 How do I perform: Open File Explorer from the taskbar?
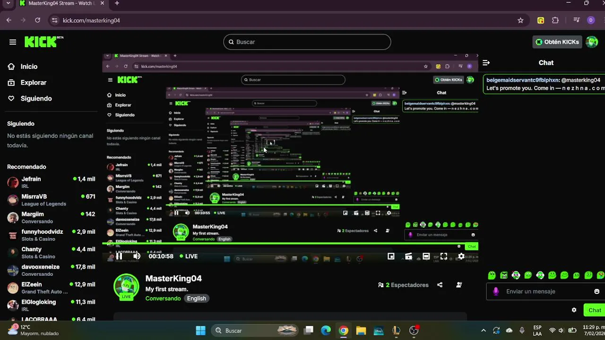361,331
